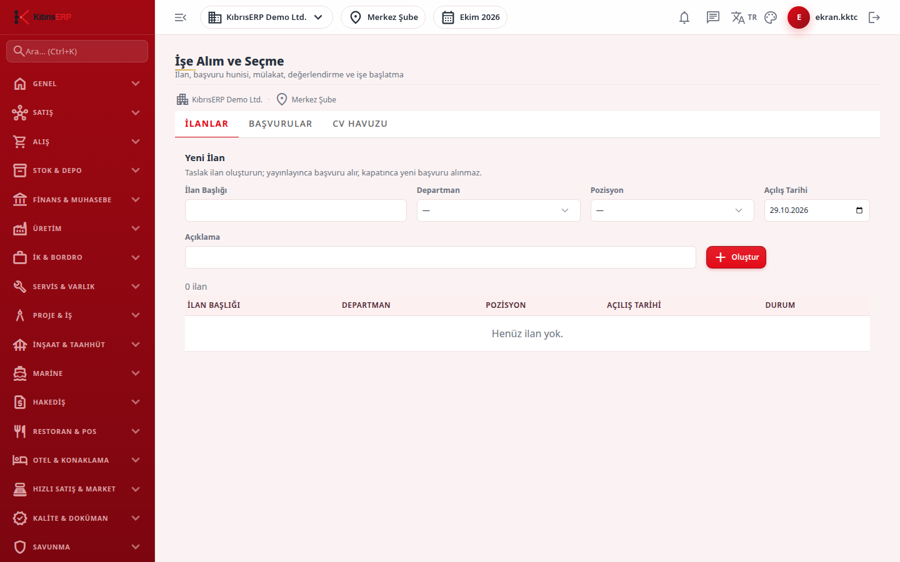Open the messages chat icon
900x562 pixels.
713,17
